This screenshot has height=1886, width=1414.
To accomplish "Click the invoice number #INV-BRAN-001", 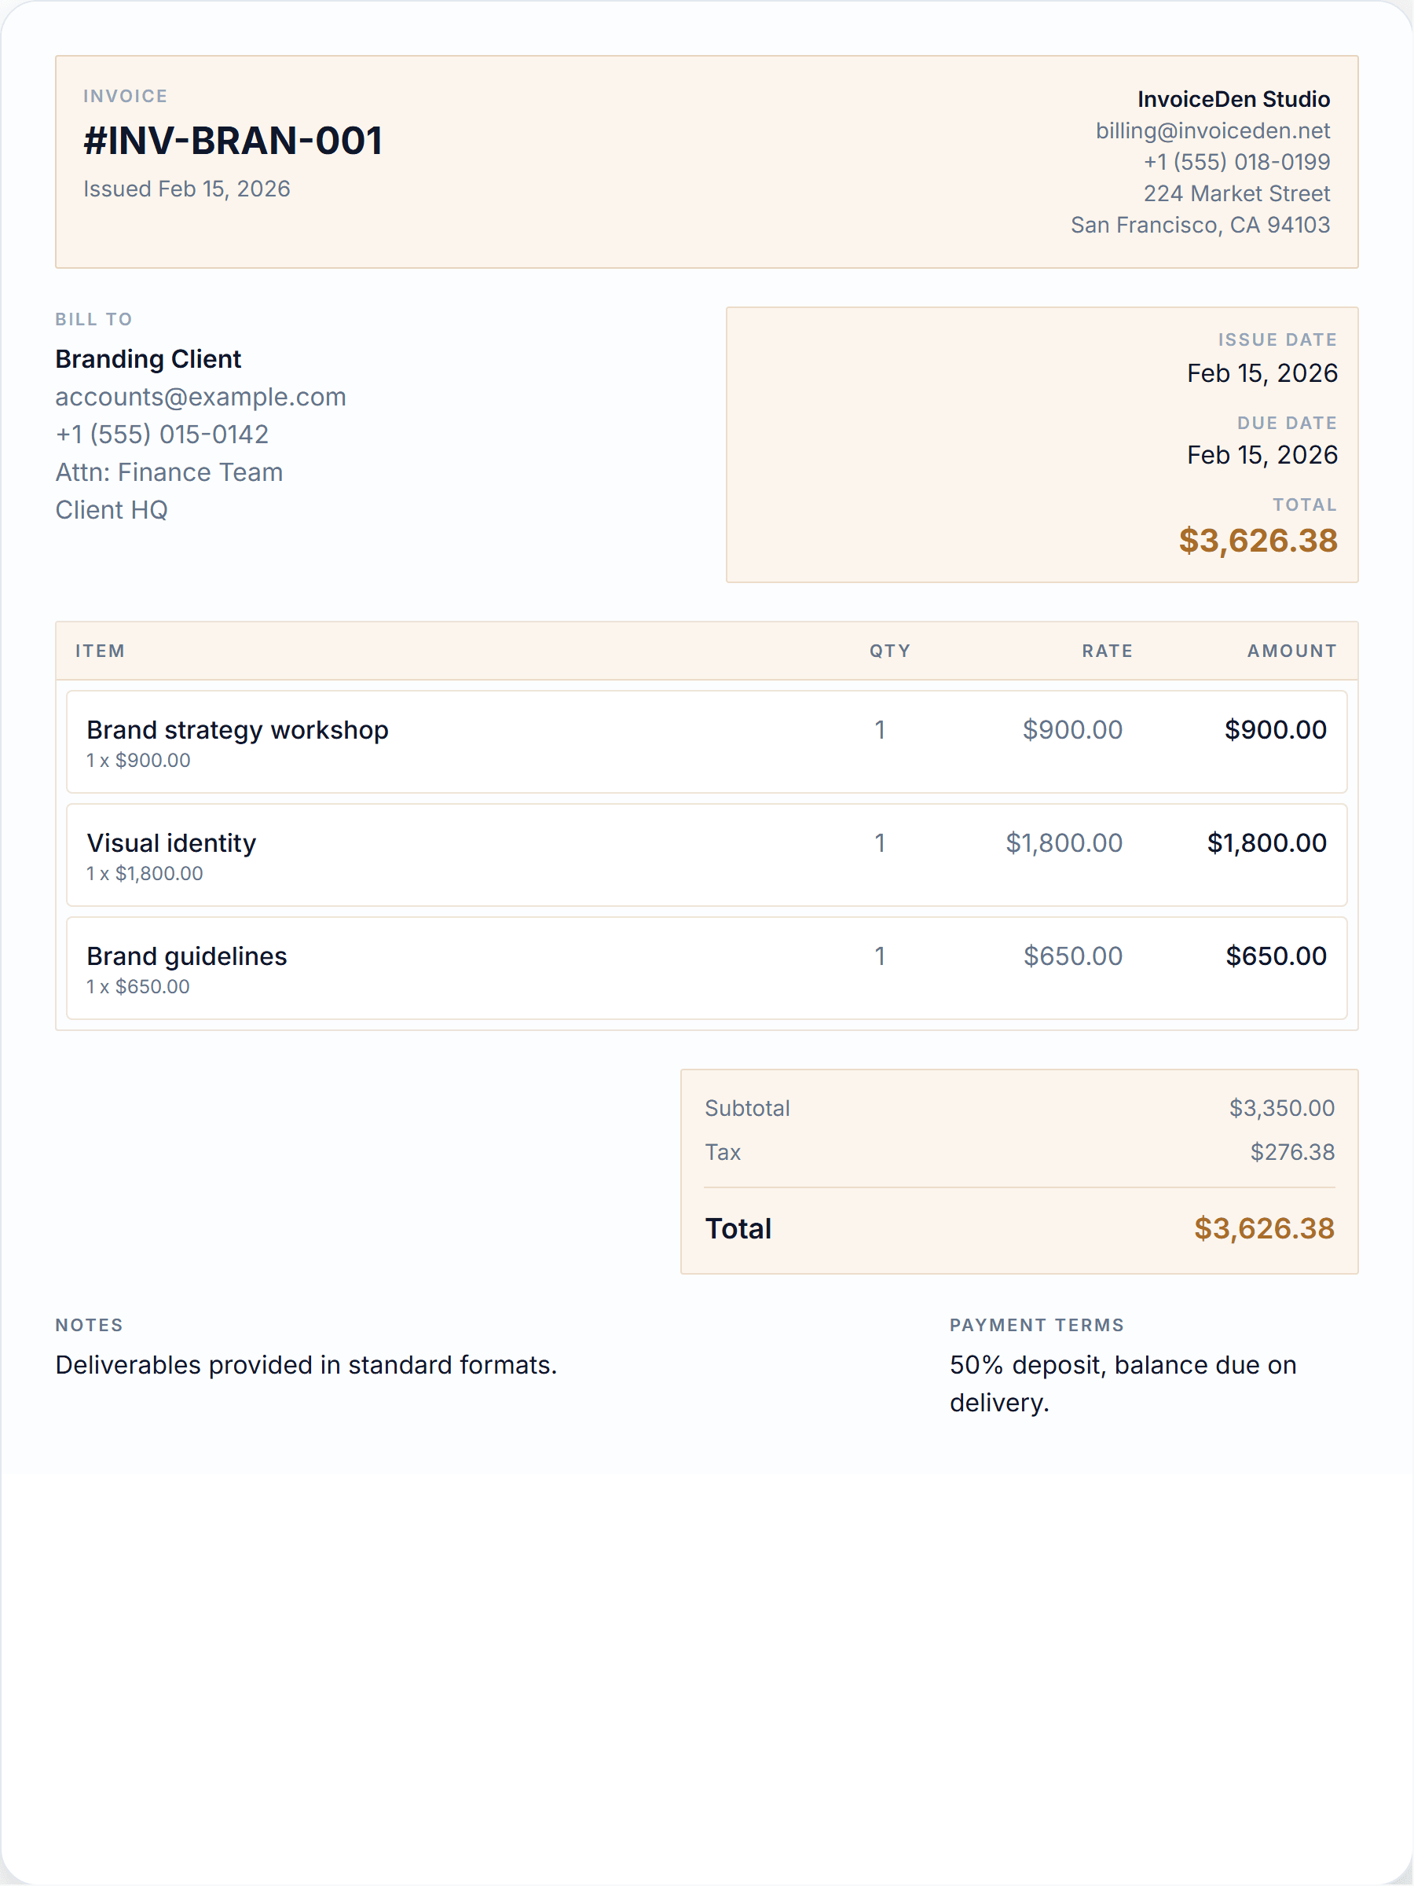I will point(233,141).
